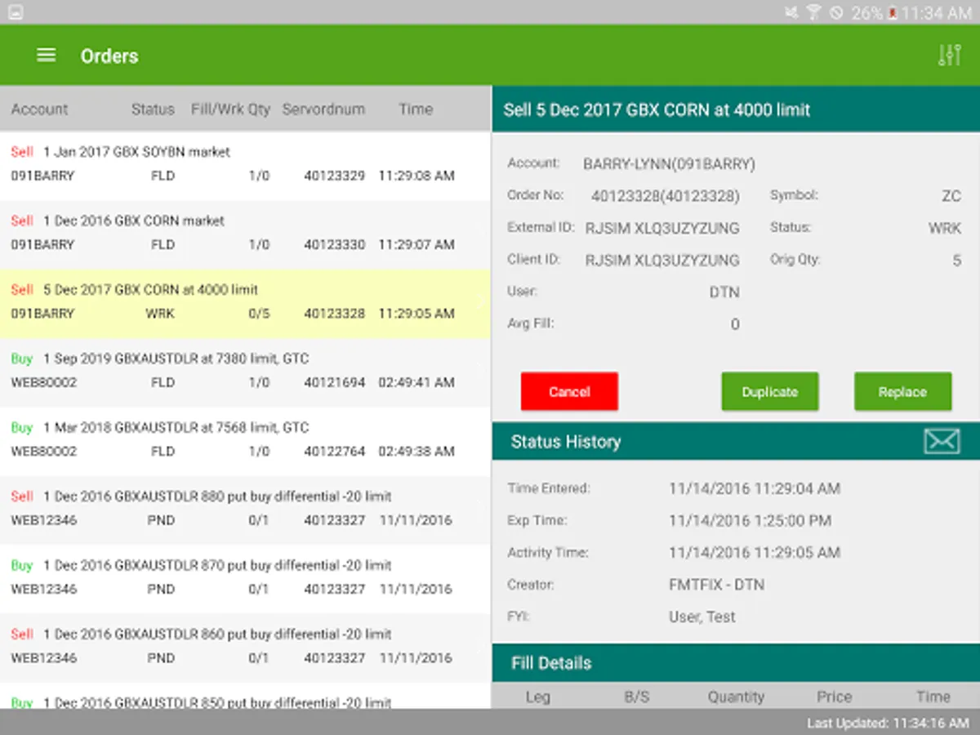Tap account value BARRY-LYNN(091BARRY)
Image resolution: width=980 pixels, height=735 pixels.
point(669,164)
